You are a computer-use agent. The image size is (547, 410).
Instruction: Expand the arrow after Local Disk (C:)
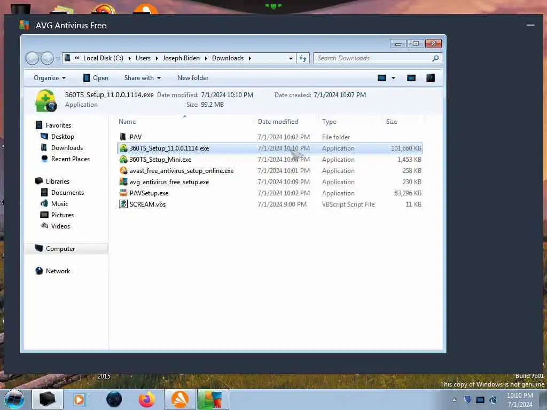coord(129,58)
